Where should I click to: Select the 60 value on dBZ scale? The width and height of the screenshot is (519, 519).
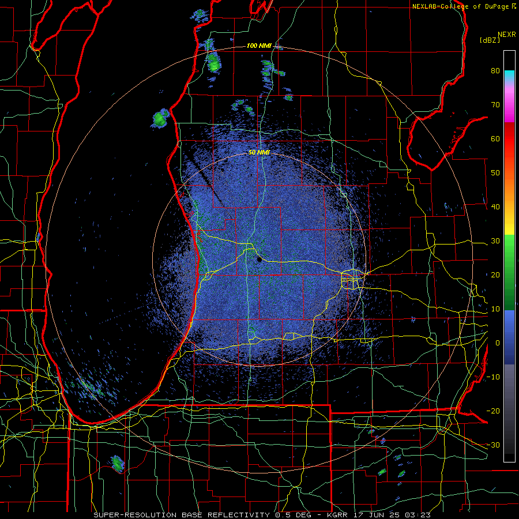(x=495, y=139)
